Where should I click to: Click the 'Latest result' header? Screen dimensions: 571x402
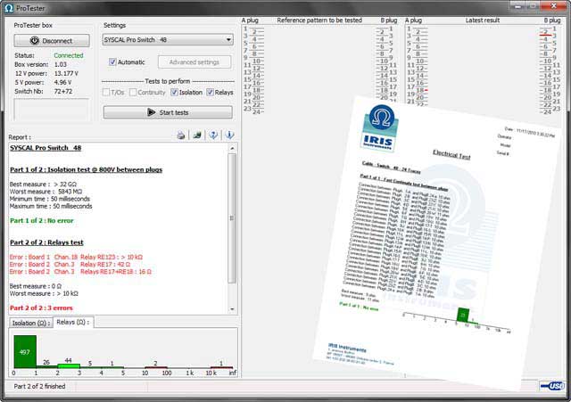(483, 21)
